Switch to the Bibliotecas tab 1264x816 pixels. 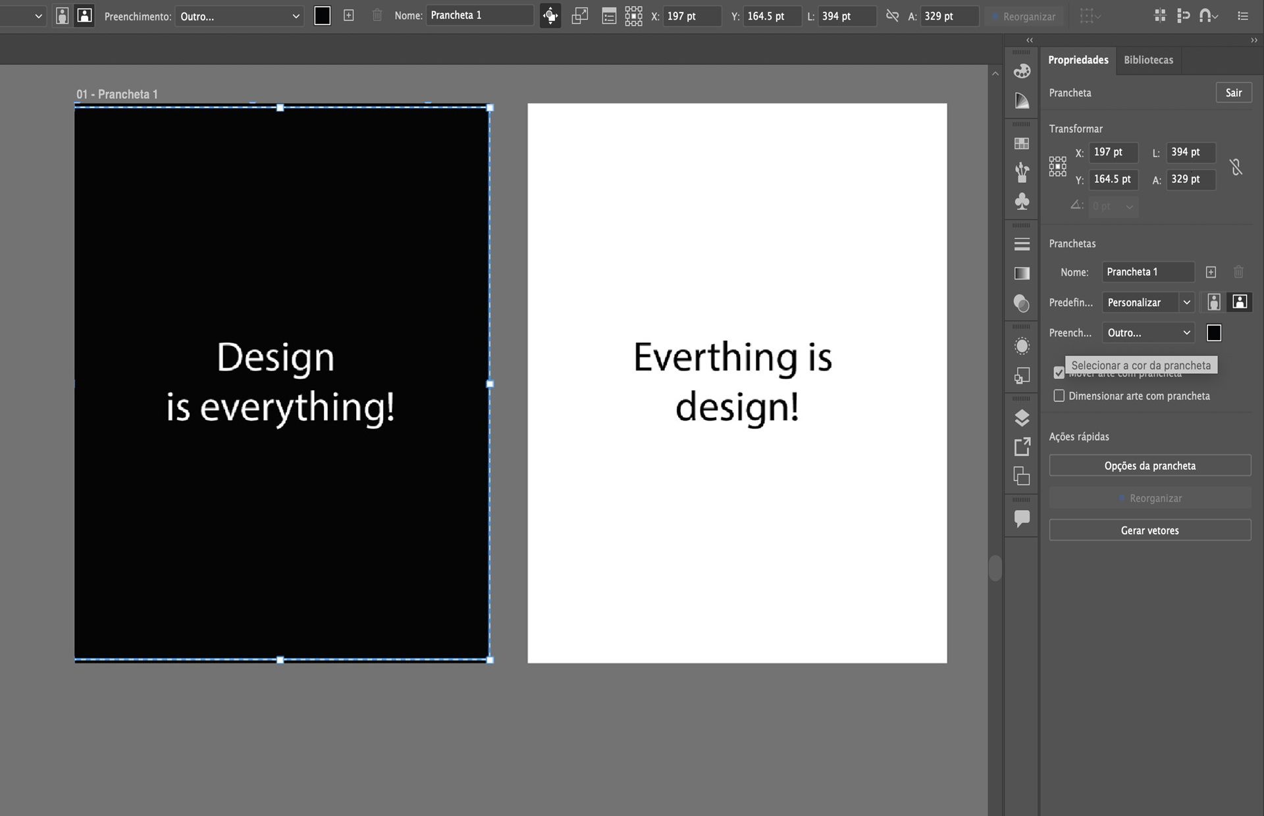click(x=1148, y=60)
